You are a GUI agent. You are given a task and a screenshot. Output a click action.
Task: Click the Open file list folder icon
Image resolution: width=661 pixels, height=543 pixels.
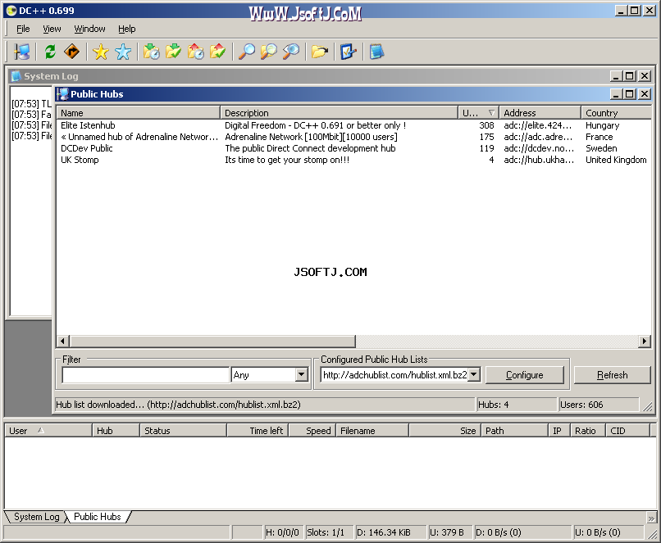click(320, 52)
